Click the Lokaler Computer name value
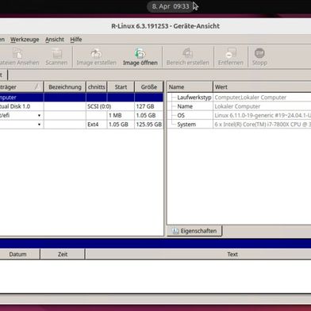Image resolution: width=311 pixels, height=311 pixels. point(237,106)
